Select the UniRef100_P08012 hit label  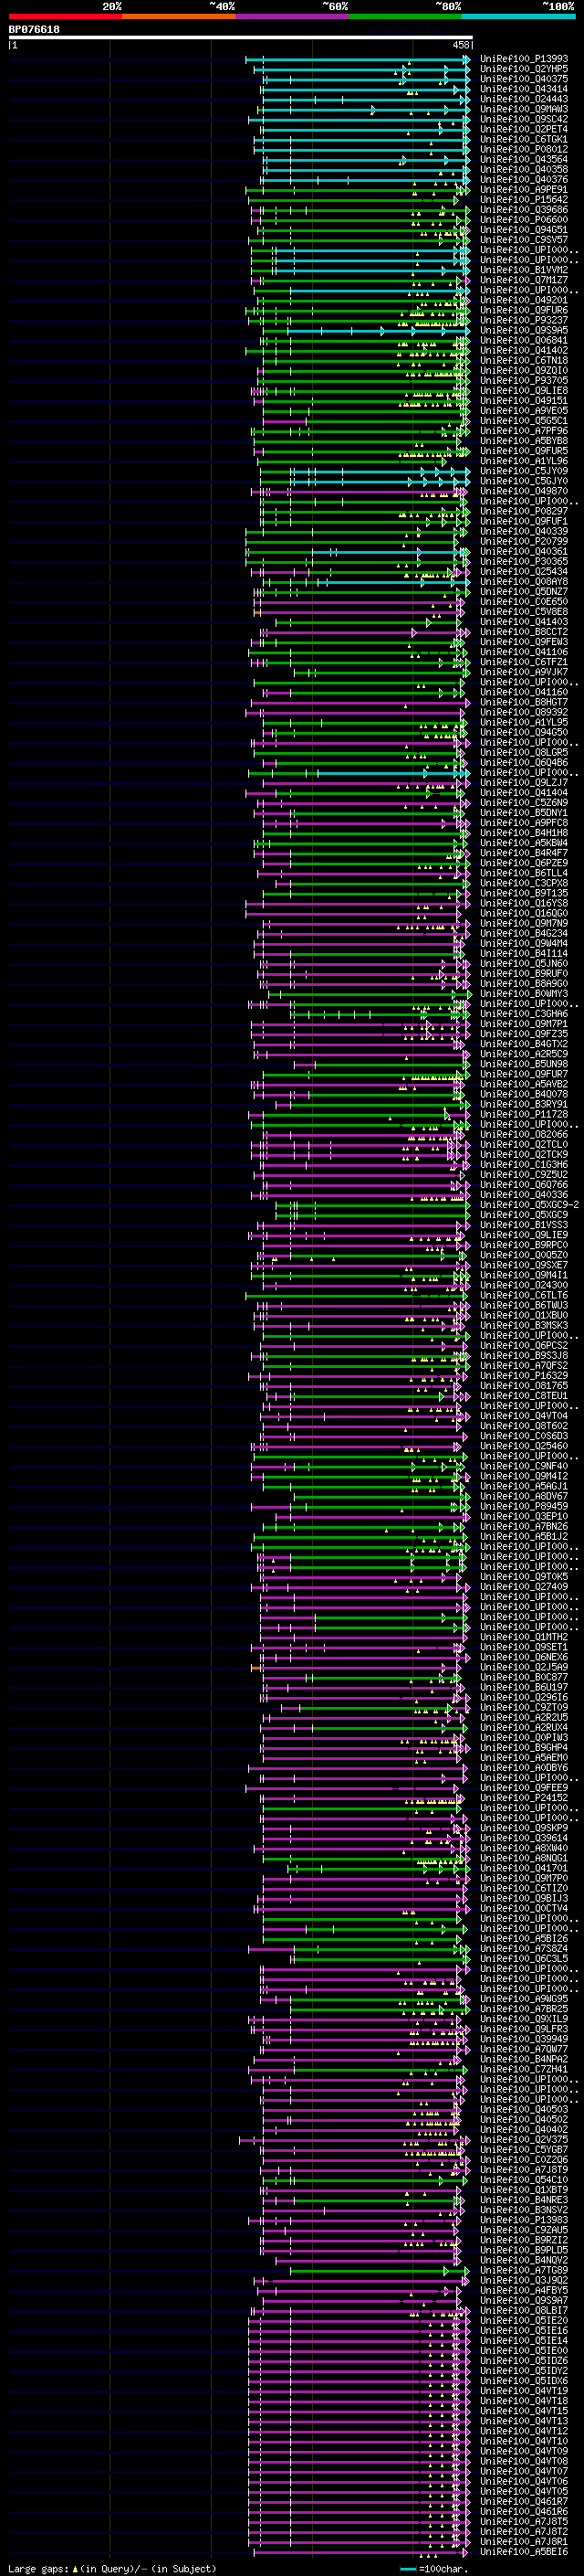[524, 149]
